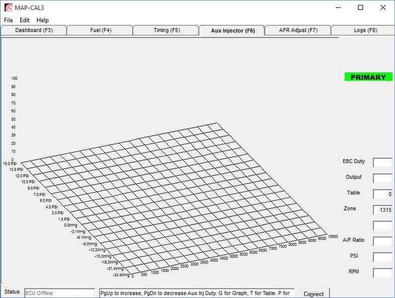Click the 100 duty axis label
Image resolution: width=395 pixels, height=298 pixels.
pos(14,78)
